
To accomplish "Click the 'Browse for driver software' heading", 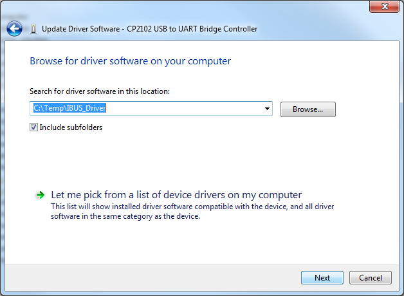I will (x=130, y=61).
